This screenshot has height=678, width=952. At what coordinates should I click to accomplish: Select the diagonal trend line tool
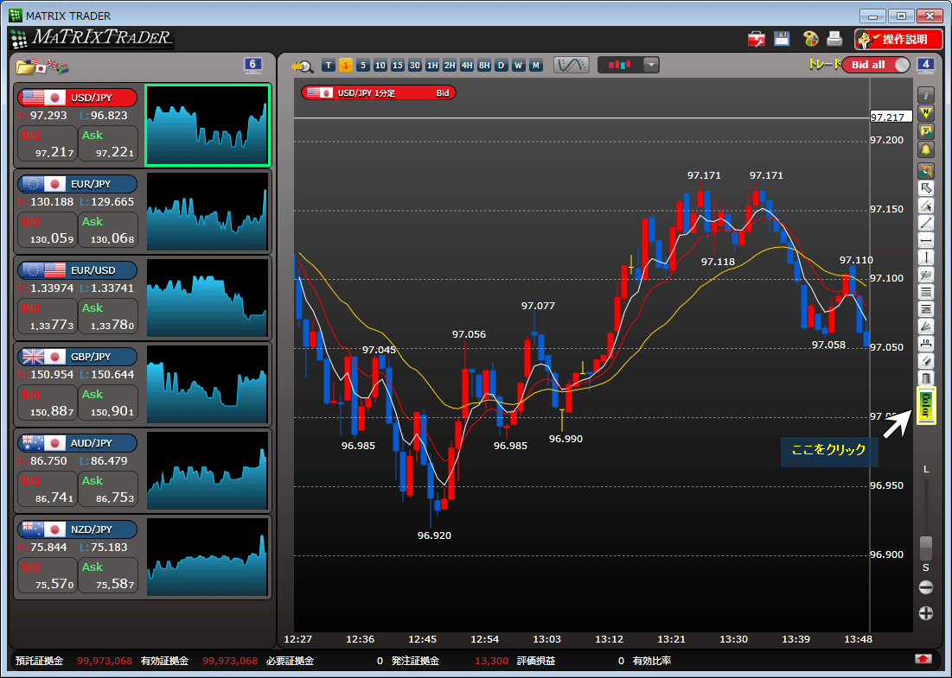[x=925, y=223]
